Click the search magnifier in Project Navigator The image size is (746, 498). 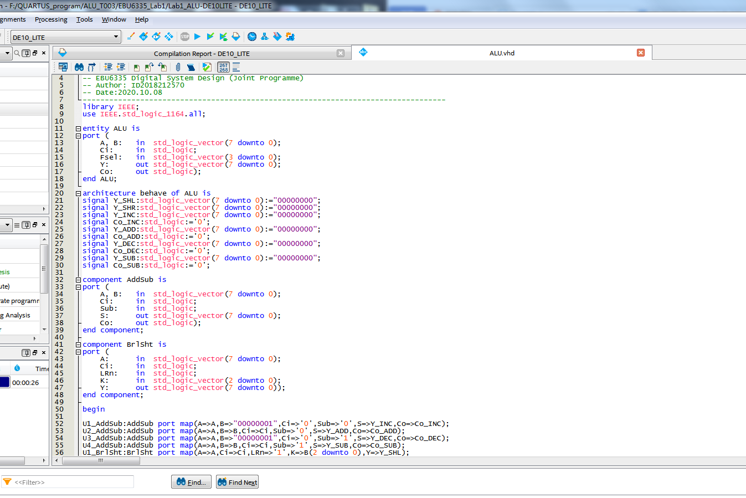[x=17, y=53]
